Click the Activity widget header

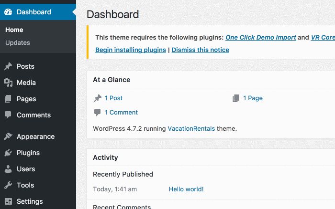(x=105, y=157)
